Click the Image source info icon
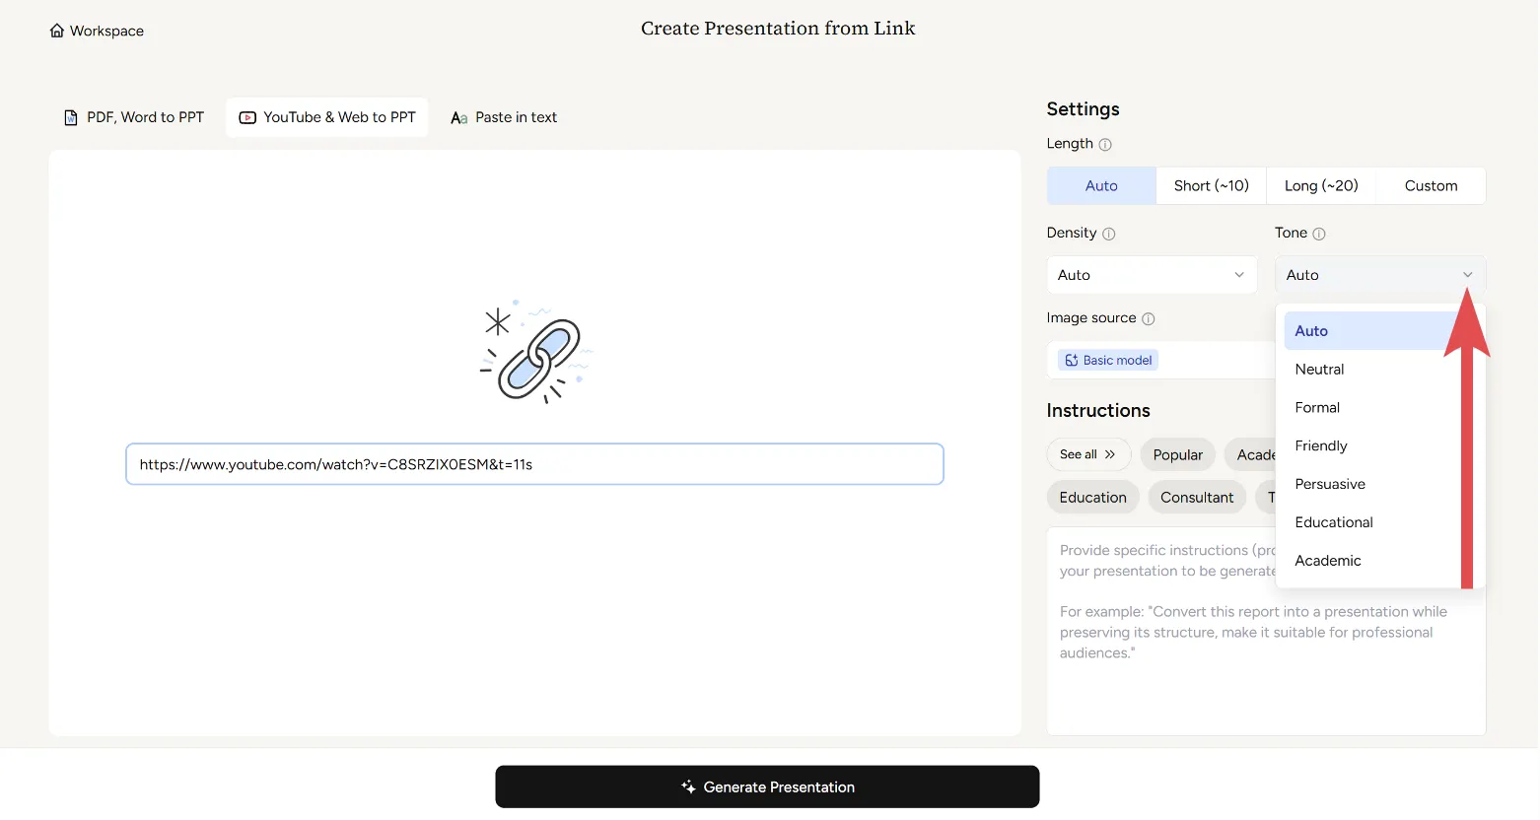The image size is (1540, 820). pyautogui.click(x=1149, y=319)
